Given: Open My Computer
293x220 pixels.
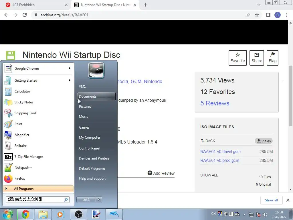Looking at the screenshot, I should pos(96,137).
